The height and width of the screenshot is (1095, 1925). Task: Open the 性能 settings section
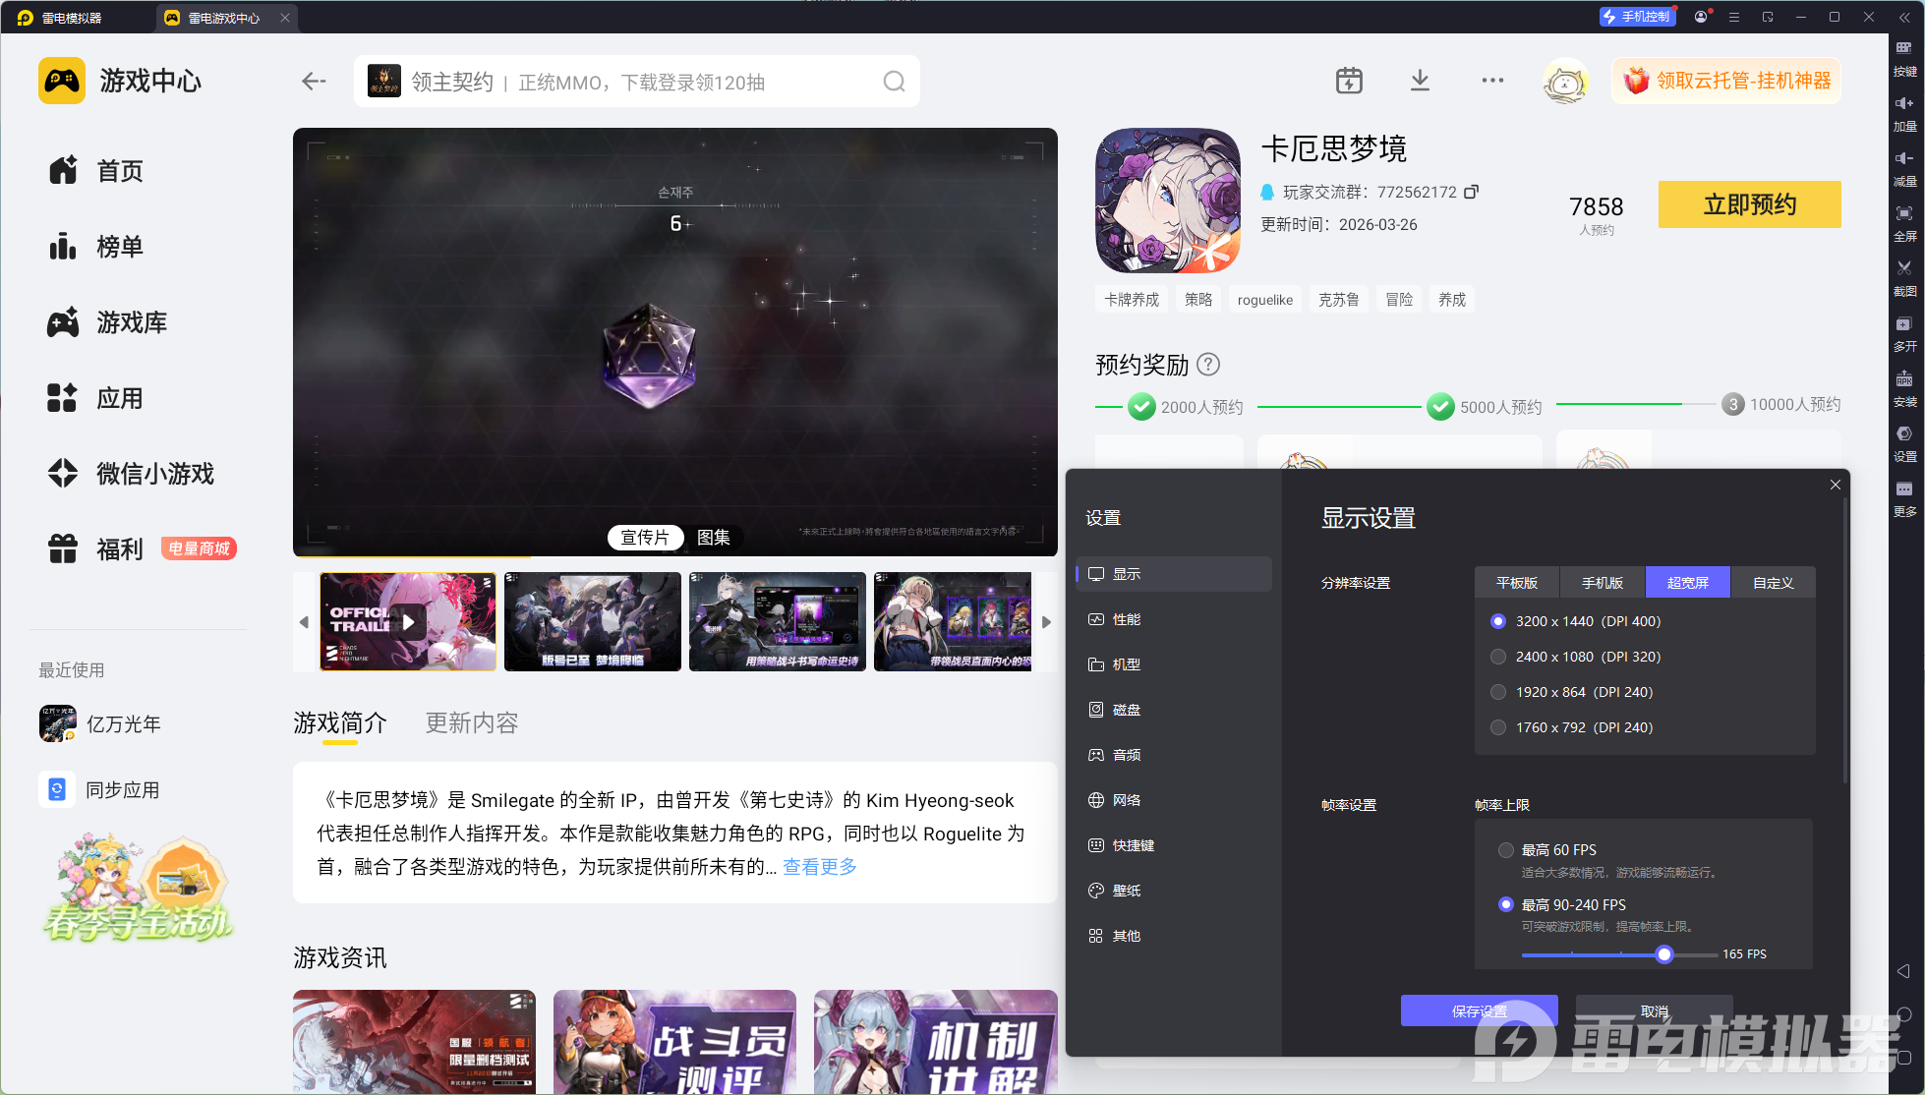tap(1126, 619)
